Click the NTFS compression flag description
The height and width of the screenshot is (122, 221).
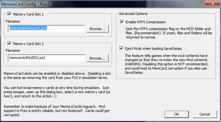[x=169, y=33]
